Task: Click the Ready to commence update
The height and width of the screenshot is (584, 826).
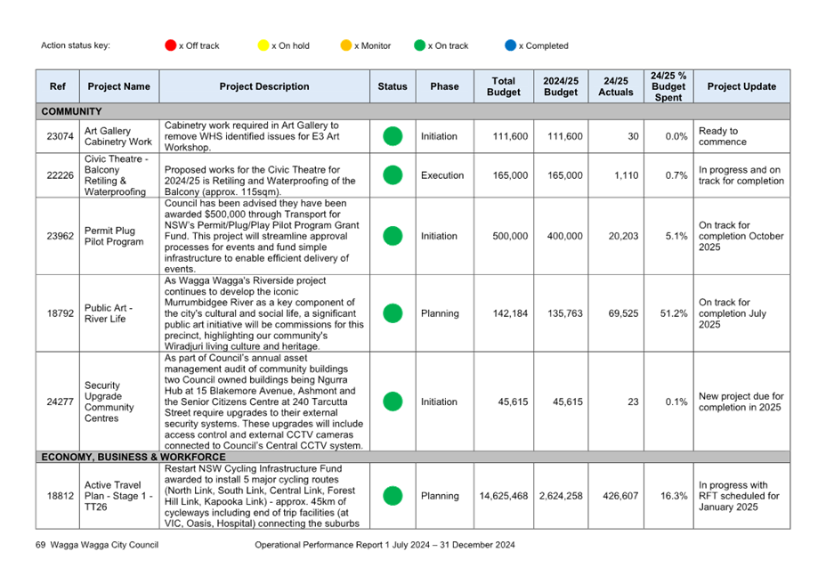Action: (722, 136)
